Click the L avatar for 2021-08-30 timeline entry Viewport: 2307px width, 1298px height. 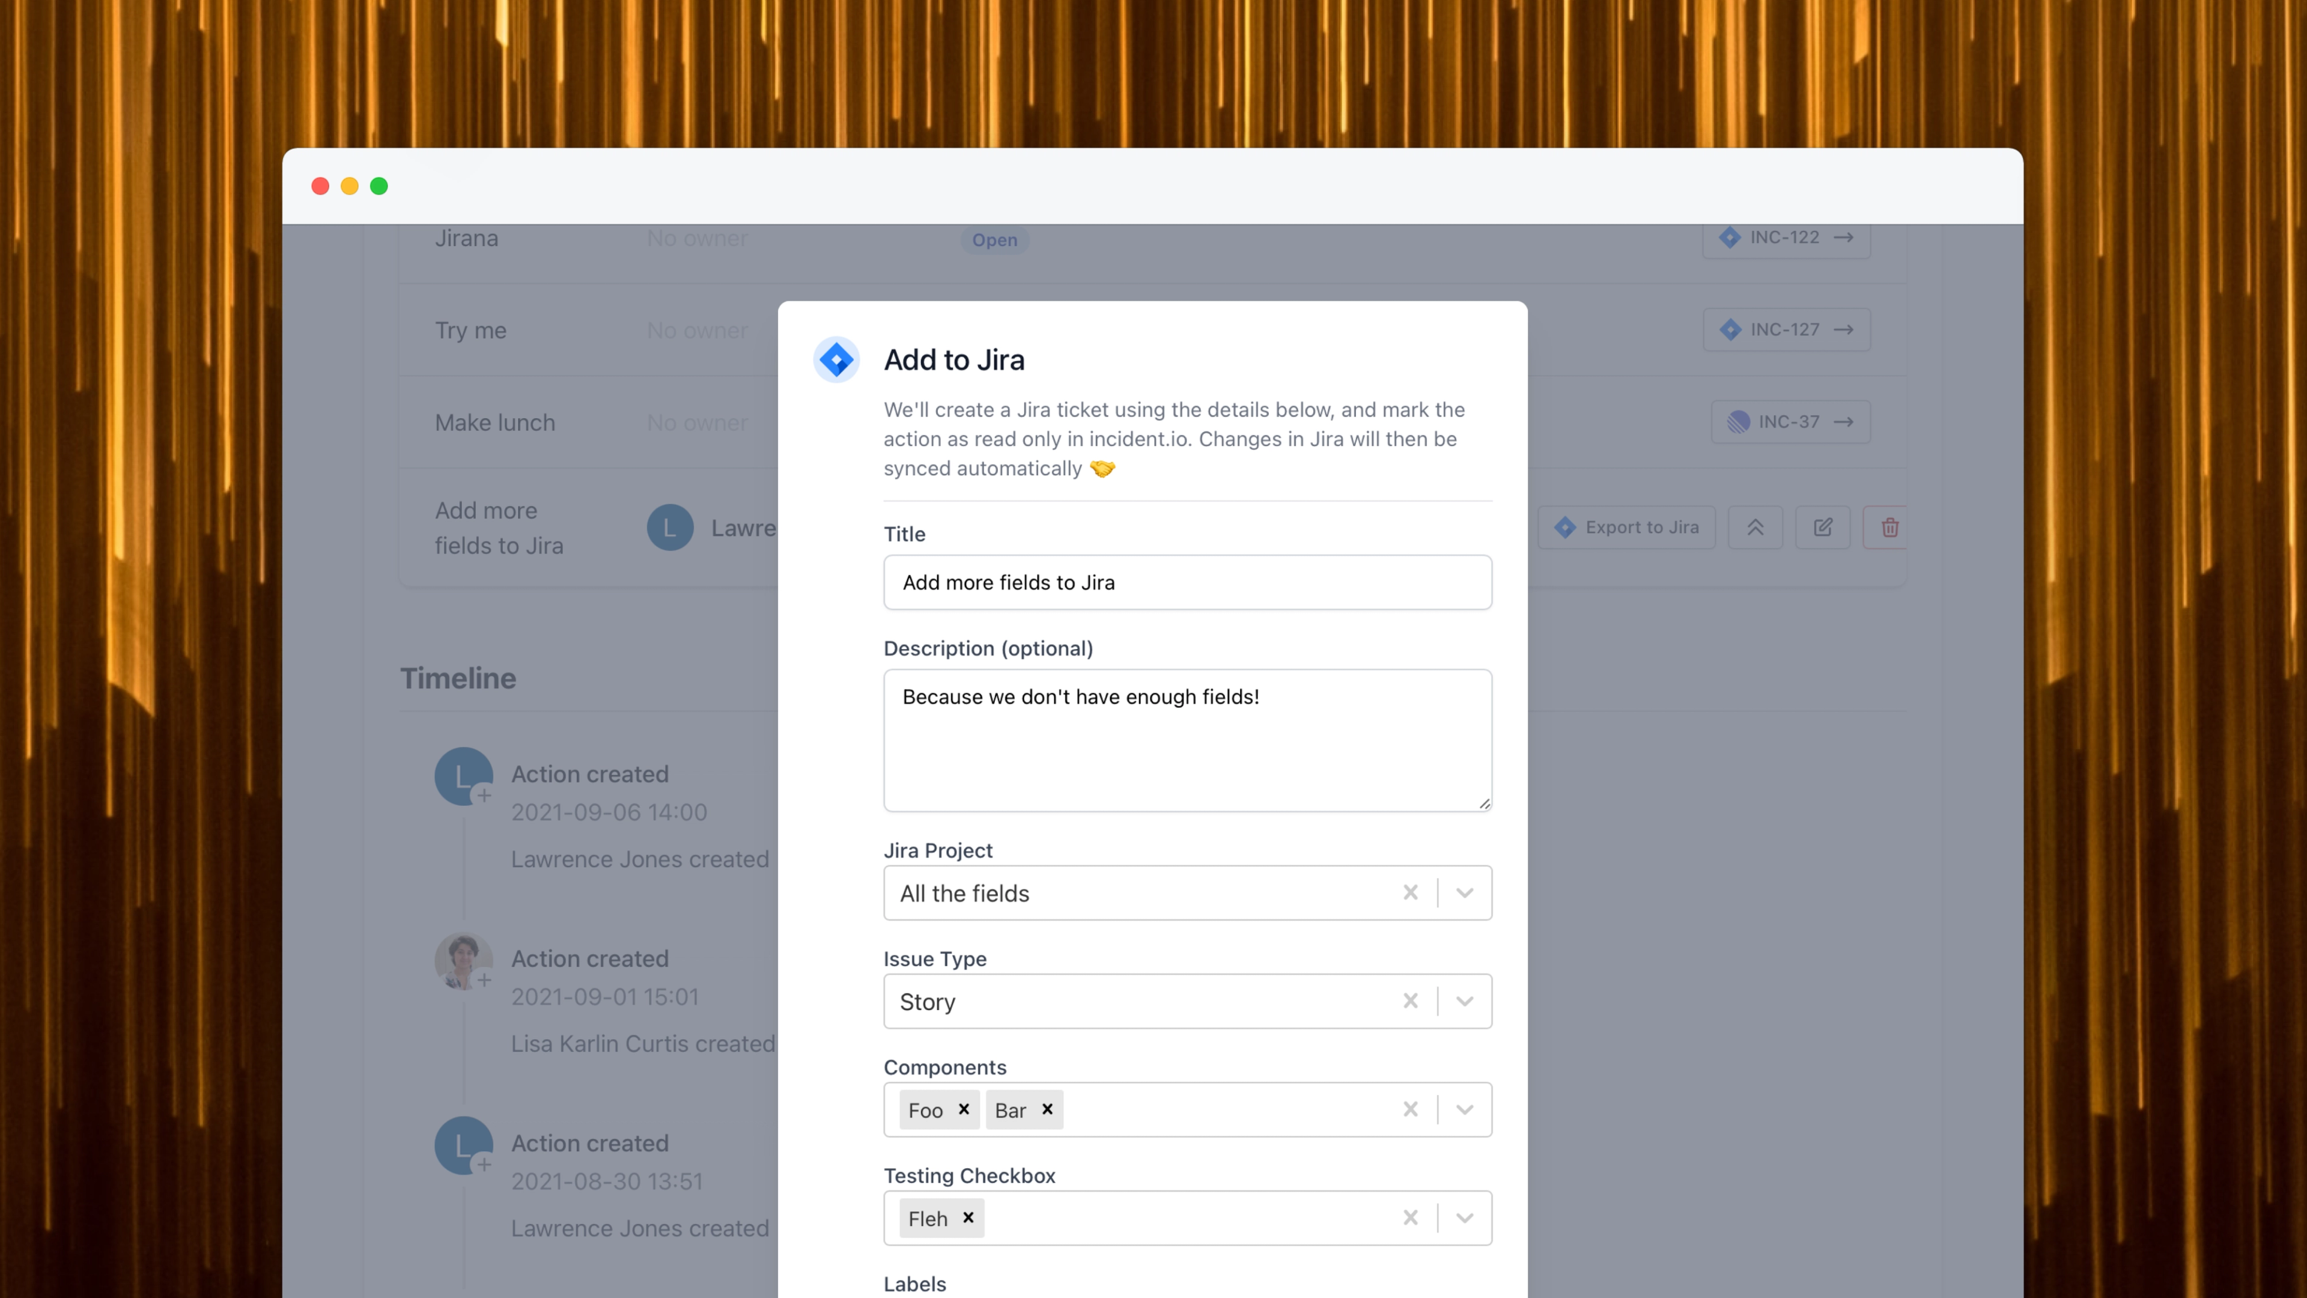click(463, 1146)
